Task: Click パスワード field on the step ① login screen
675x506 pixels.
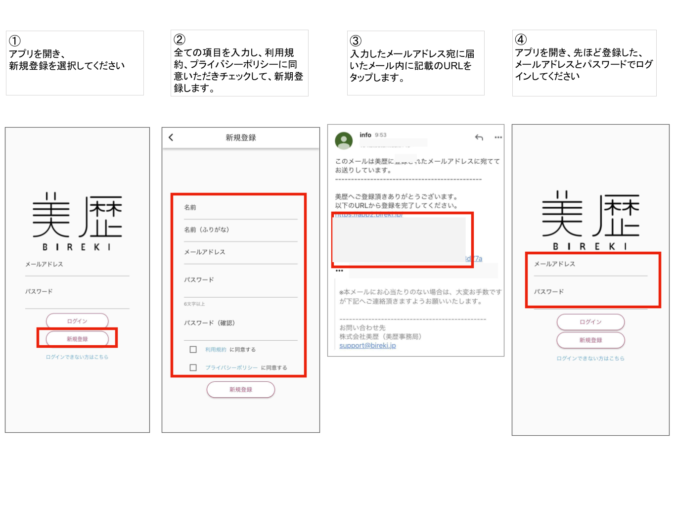Action: coord(77,293)
